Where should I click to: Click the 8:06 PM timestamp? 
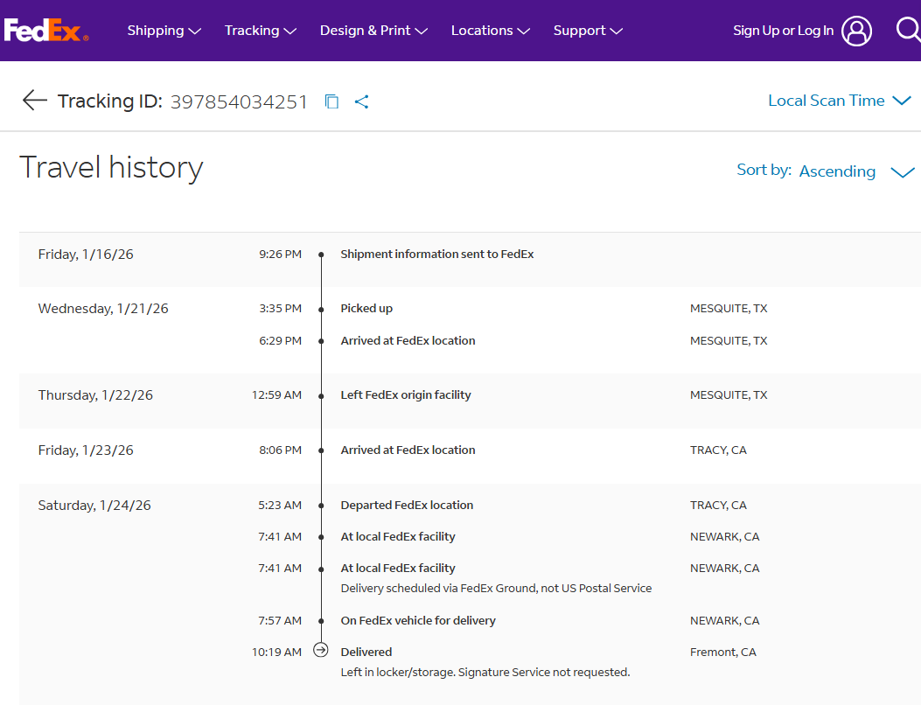tap(280, 450)
